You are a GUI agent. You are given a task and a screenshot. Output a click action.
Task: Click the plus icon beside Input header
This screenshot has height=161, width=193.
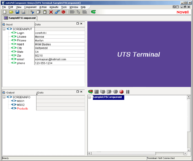(x=4, y=24)
